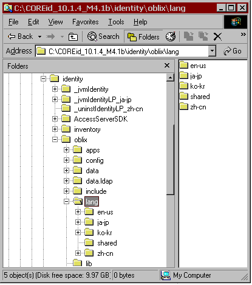Image resolution: width=252 pixels, height=285 pixels.
Task: Select en-us folder icon in file list
Action: pos(184,65)
